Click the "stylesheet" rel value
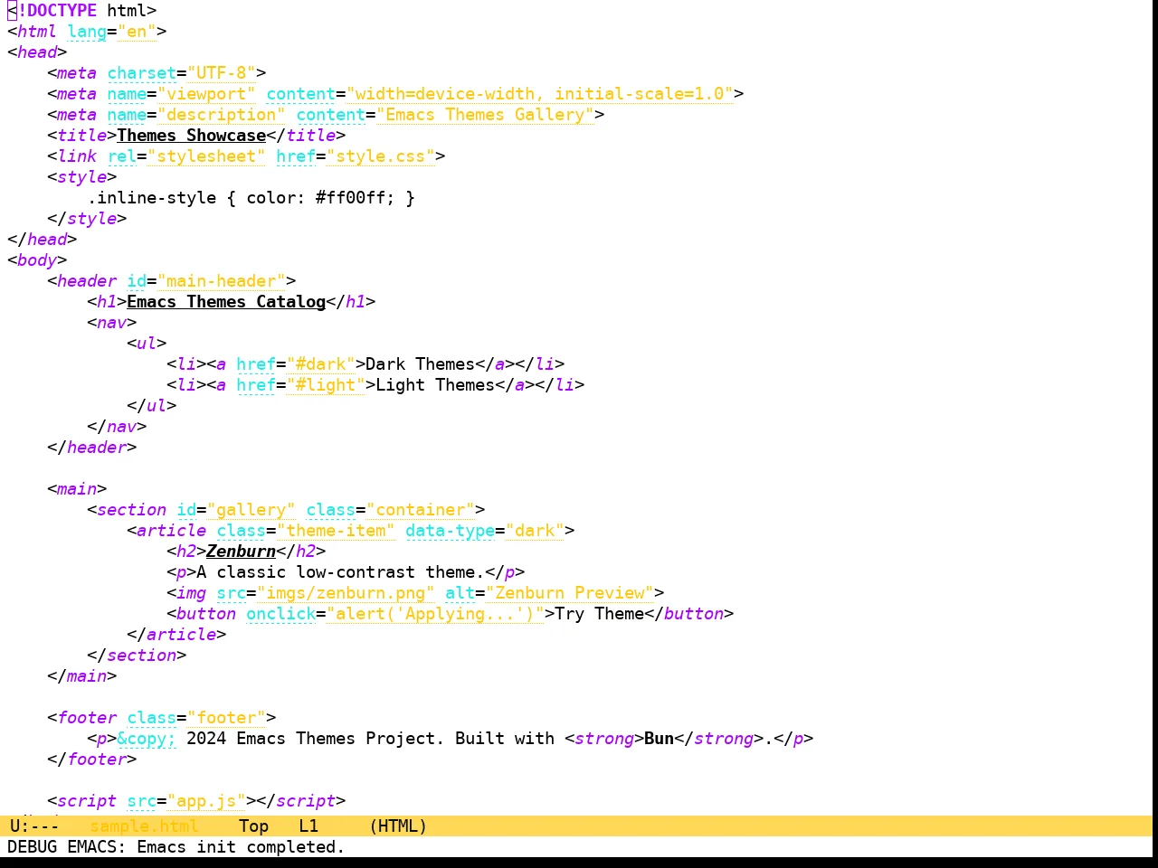Screen dimensions: 1158x868 coord(206,156)
